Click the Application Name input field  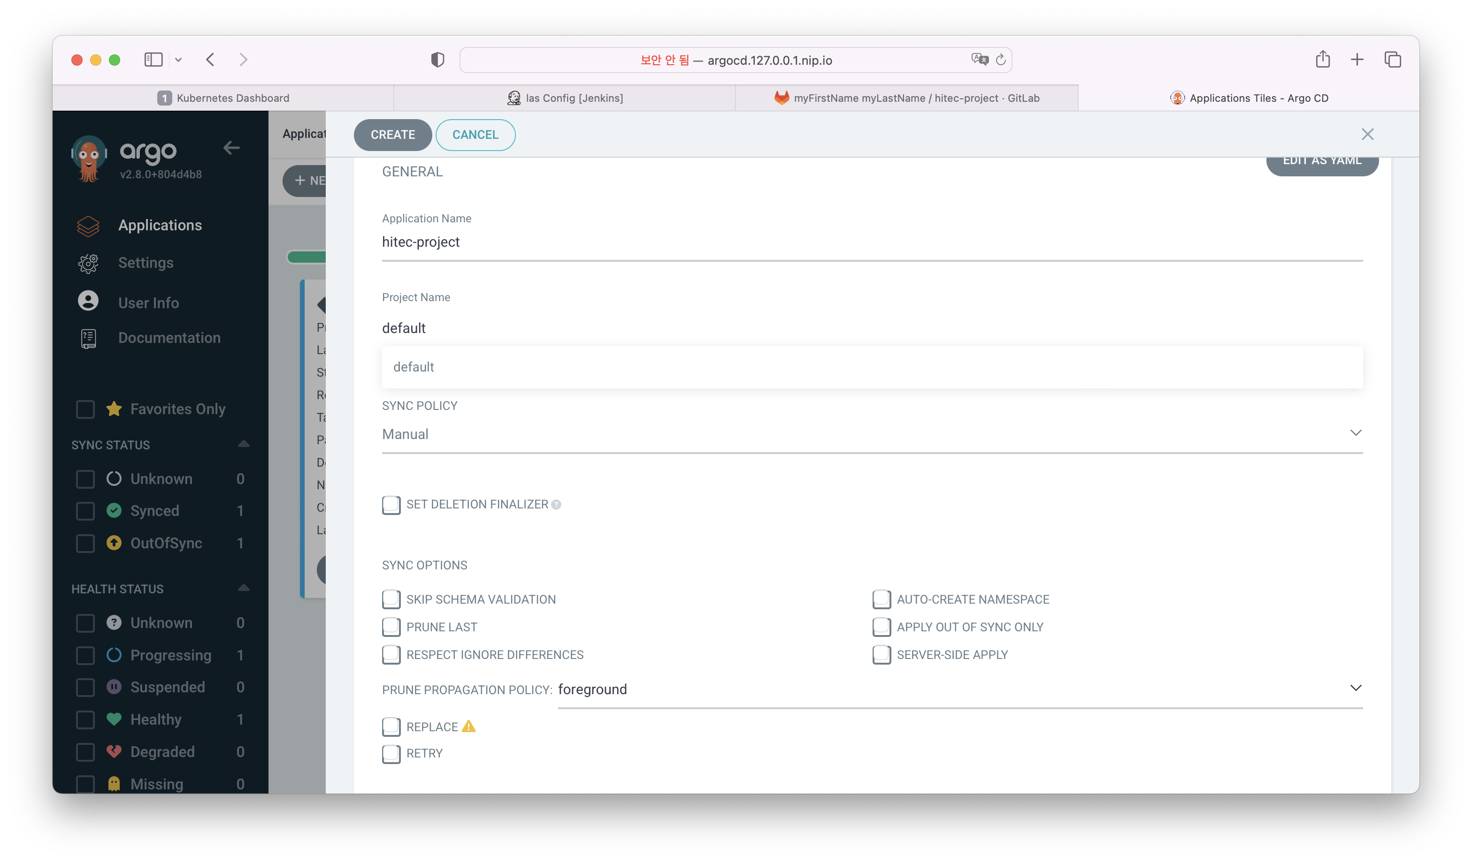pos(872,242)
